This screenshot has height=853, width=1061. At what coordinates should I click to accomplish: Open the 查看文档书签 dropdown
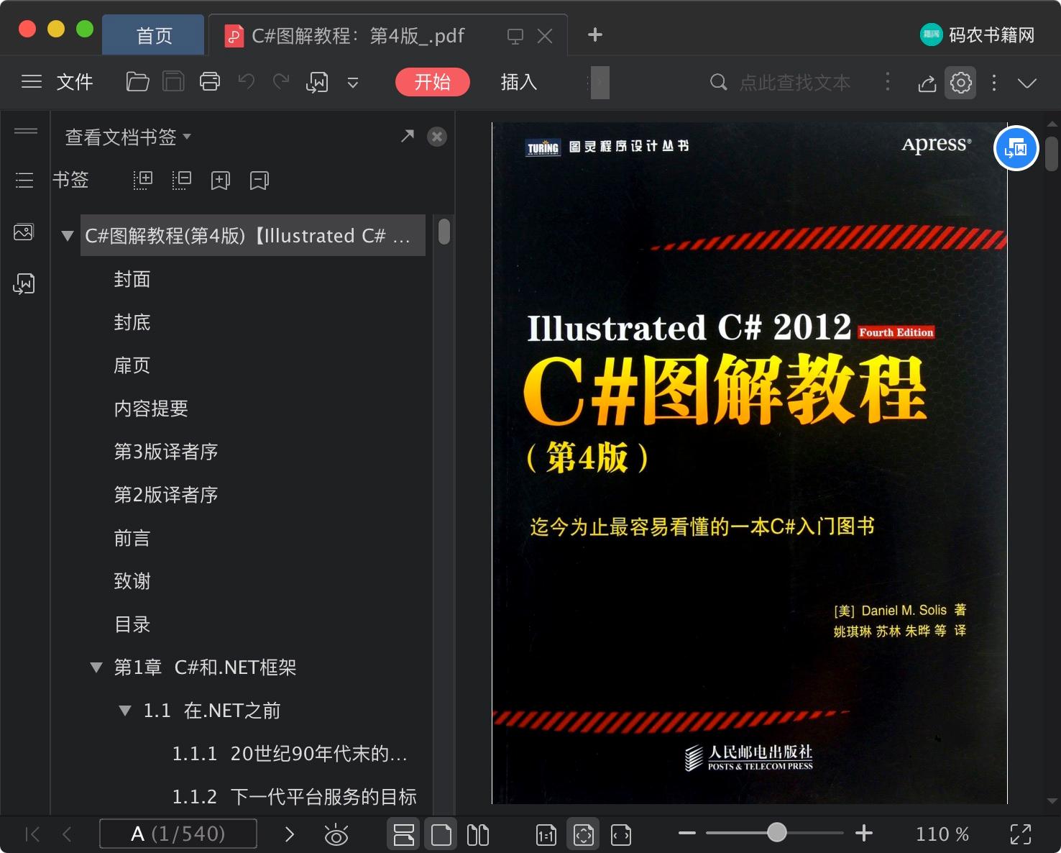pos(128,137)
